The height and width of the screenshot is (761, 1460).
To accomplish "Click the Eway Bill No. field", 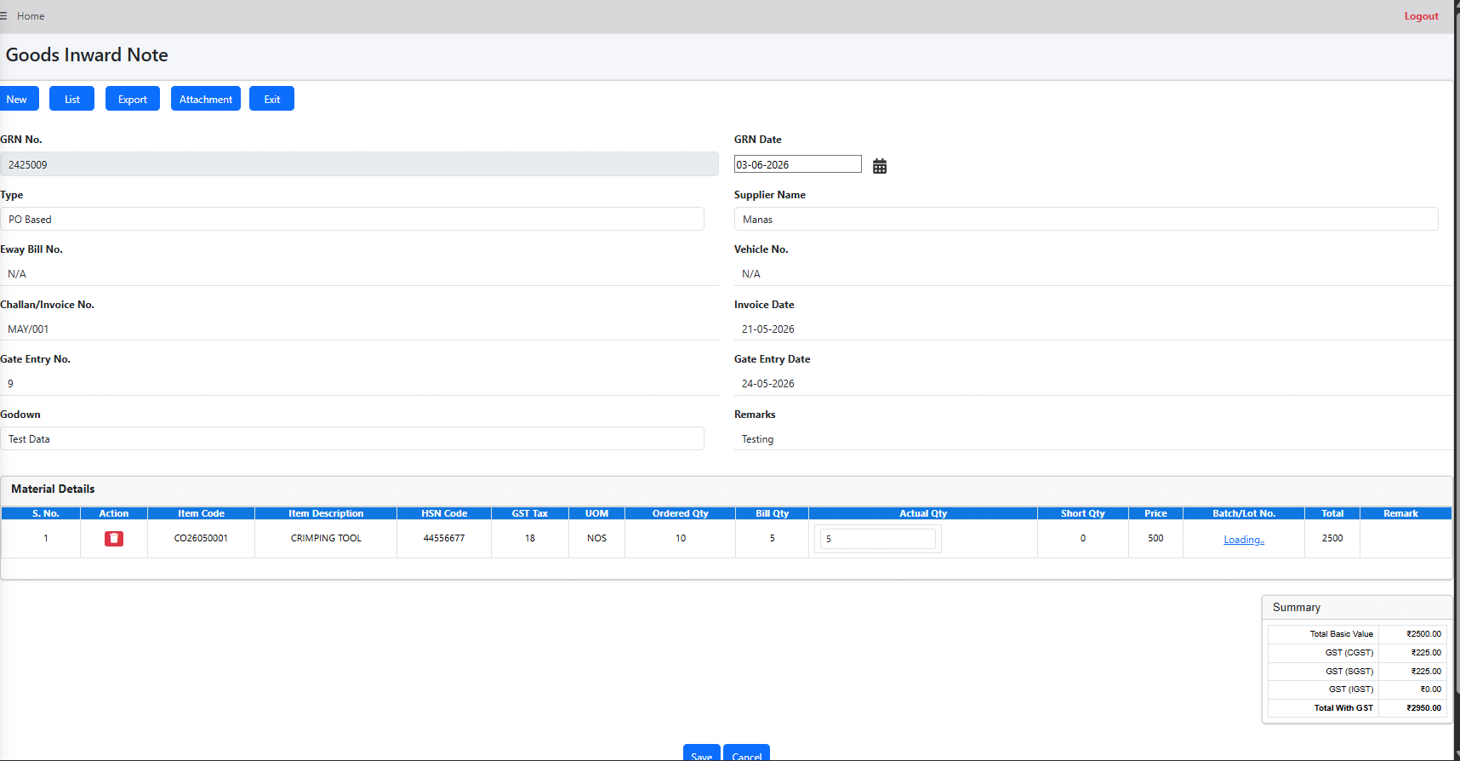I will click(x=359, y=274).
